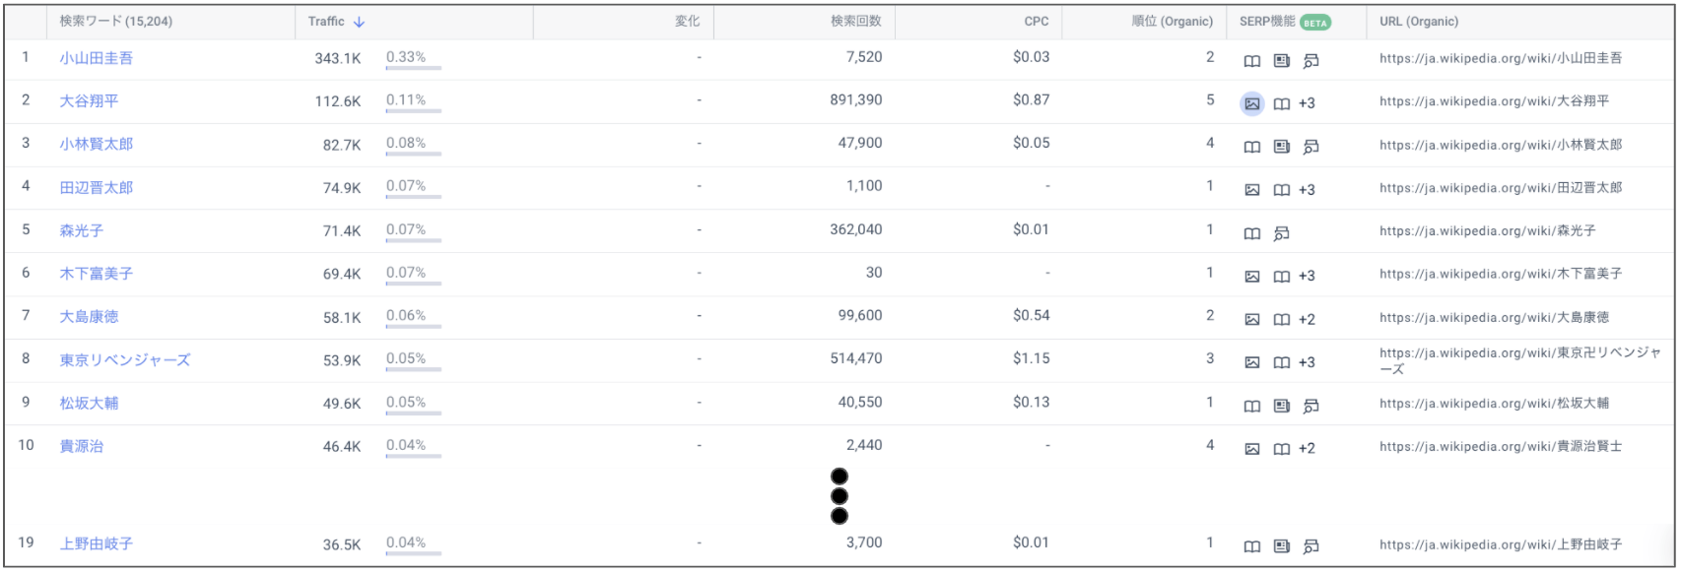Viewport: 1681px width, 572px height.
Task: Show the +3 more features for 大谷翔平
Action: [x=1307, y=103]
